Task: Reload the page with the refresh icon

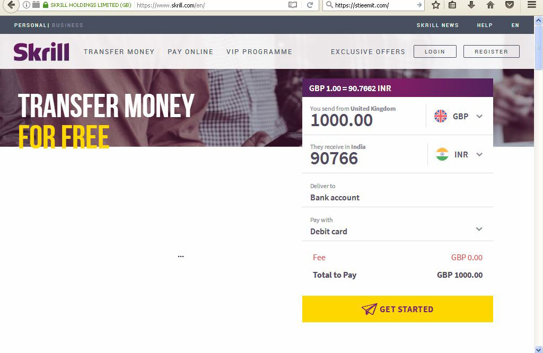Action: (310, 5)
